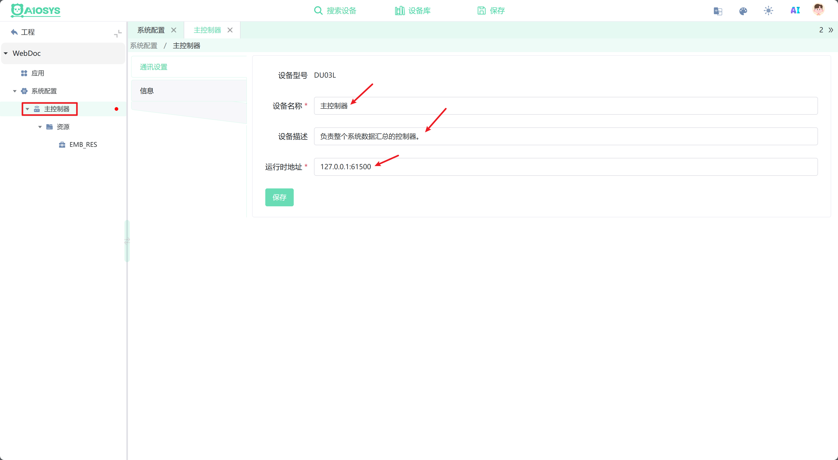Go back to 工程
Screen dimensions: 838x460
[x=28, y=32]
